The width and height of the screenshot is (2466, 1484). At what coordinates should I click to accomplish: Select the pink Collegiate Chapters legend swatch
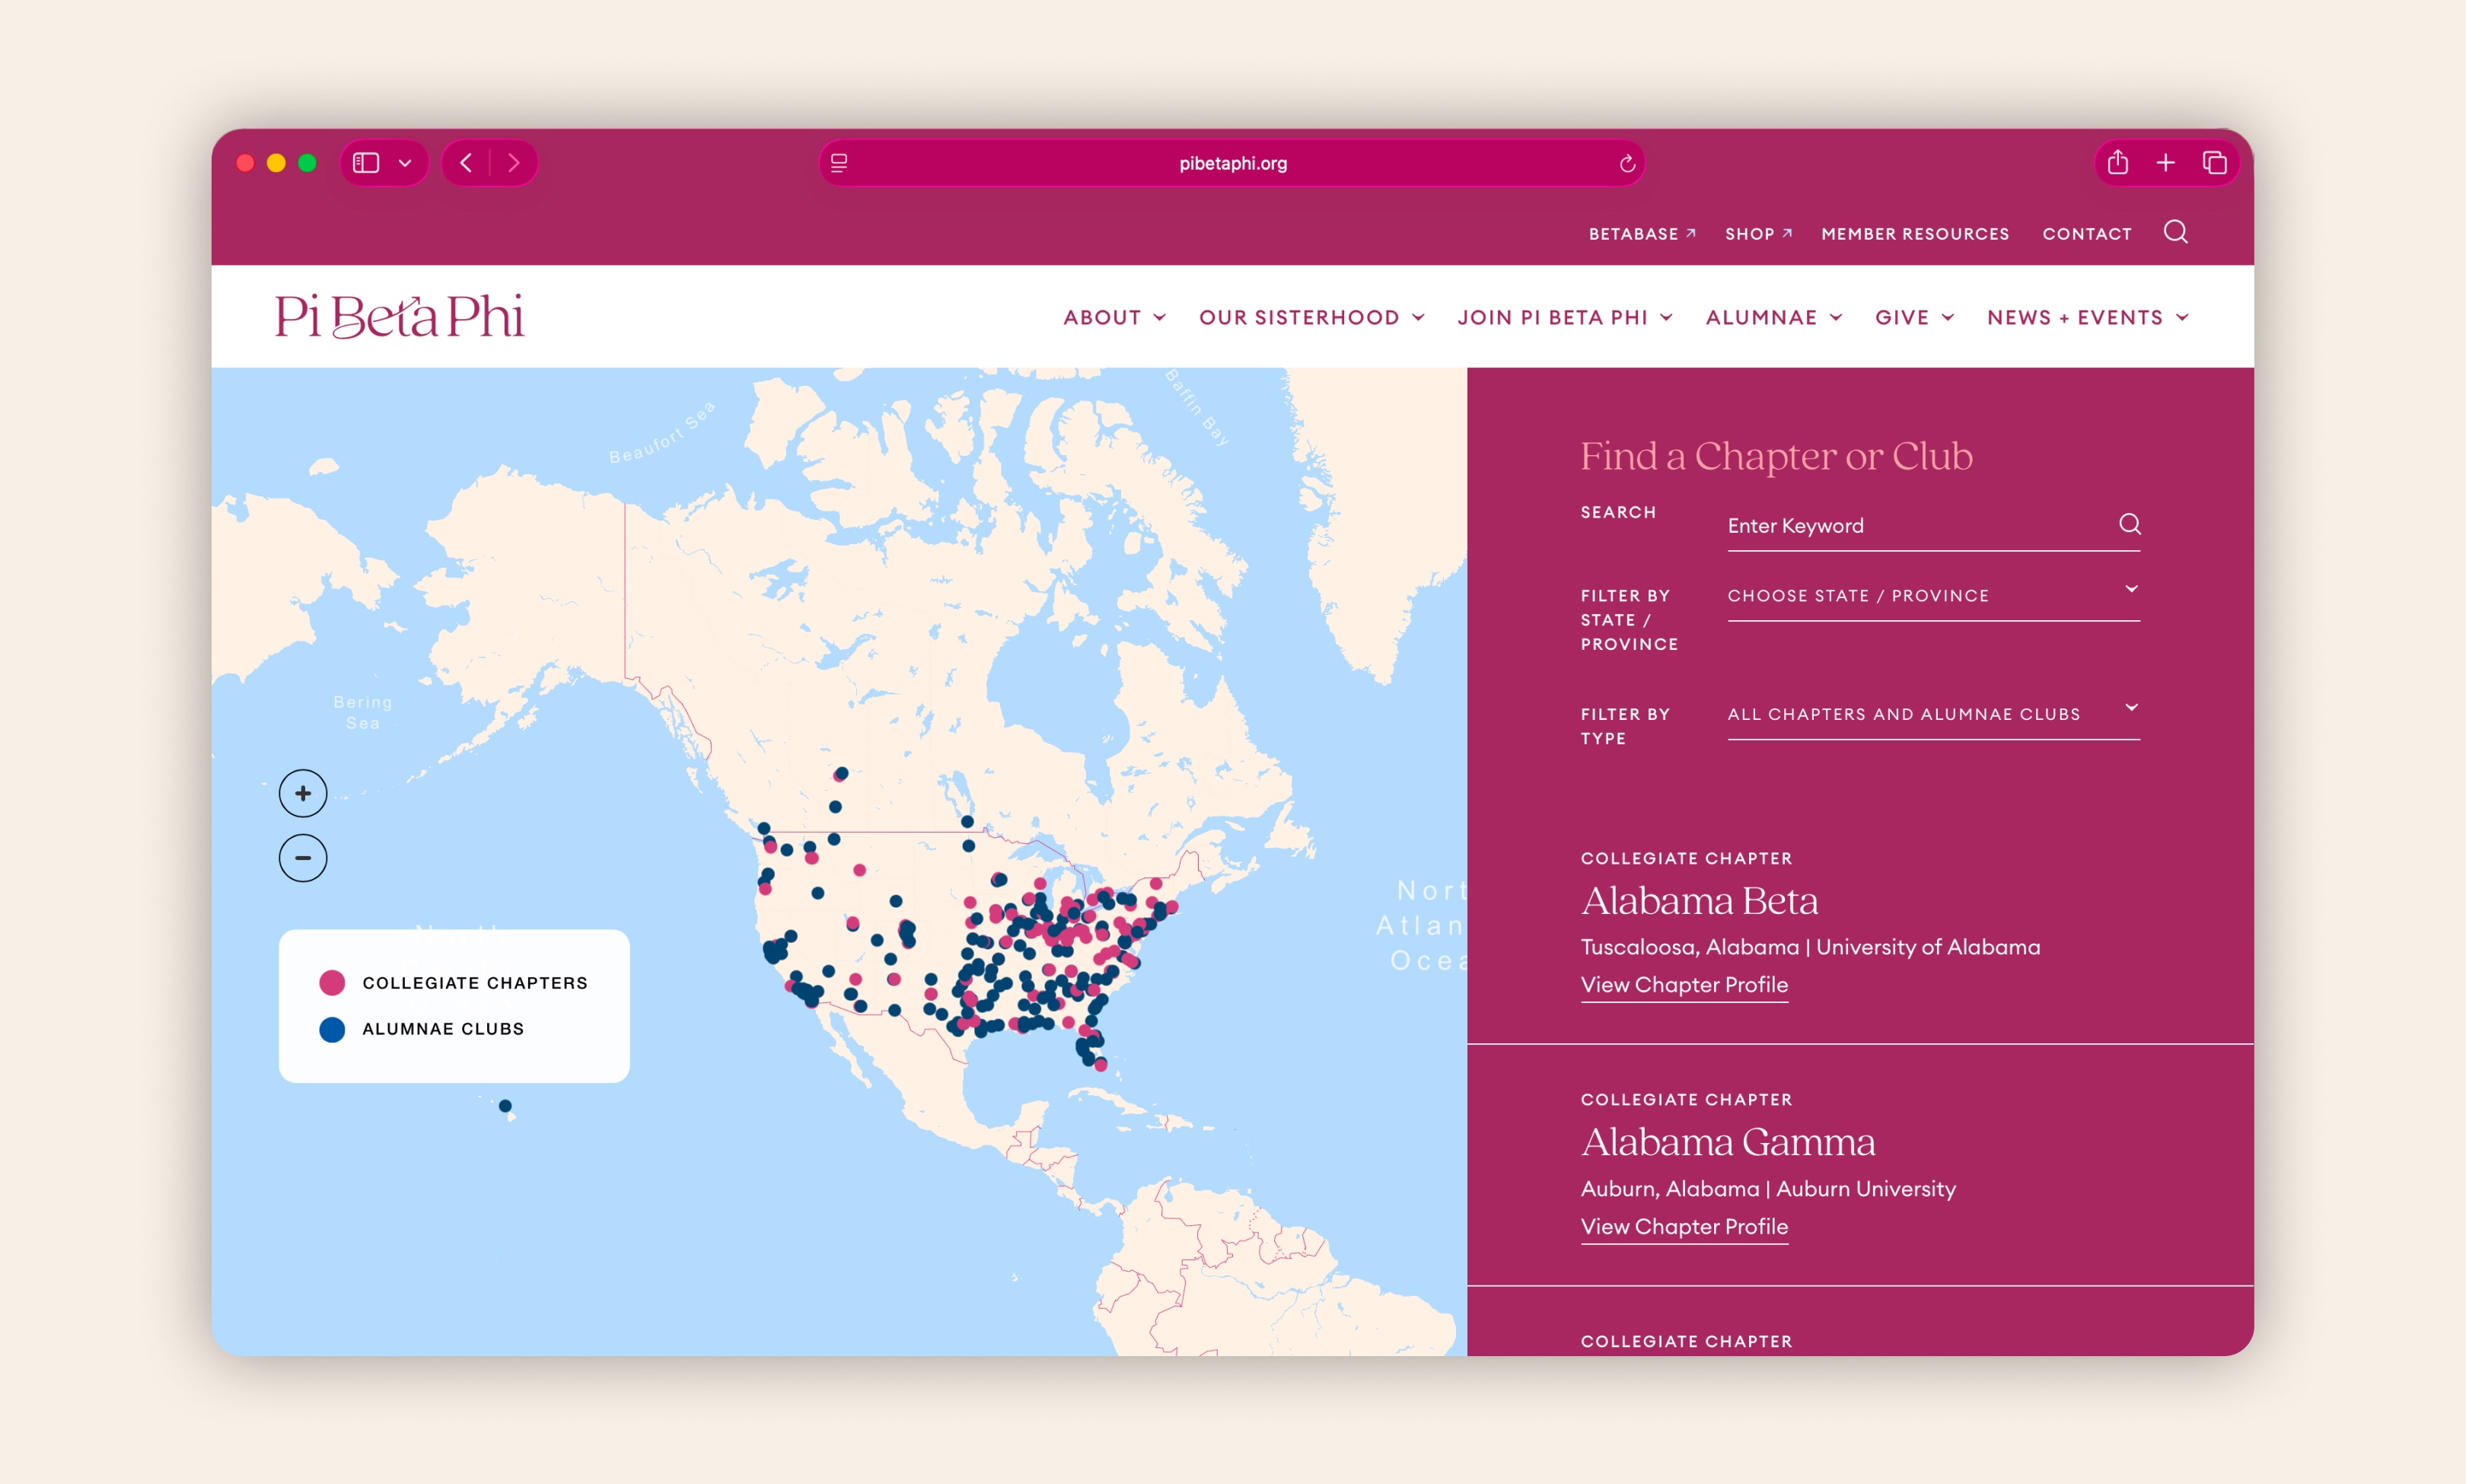click(x=332, y=982)
